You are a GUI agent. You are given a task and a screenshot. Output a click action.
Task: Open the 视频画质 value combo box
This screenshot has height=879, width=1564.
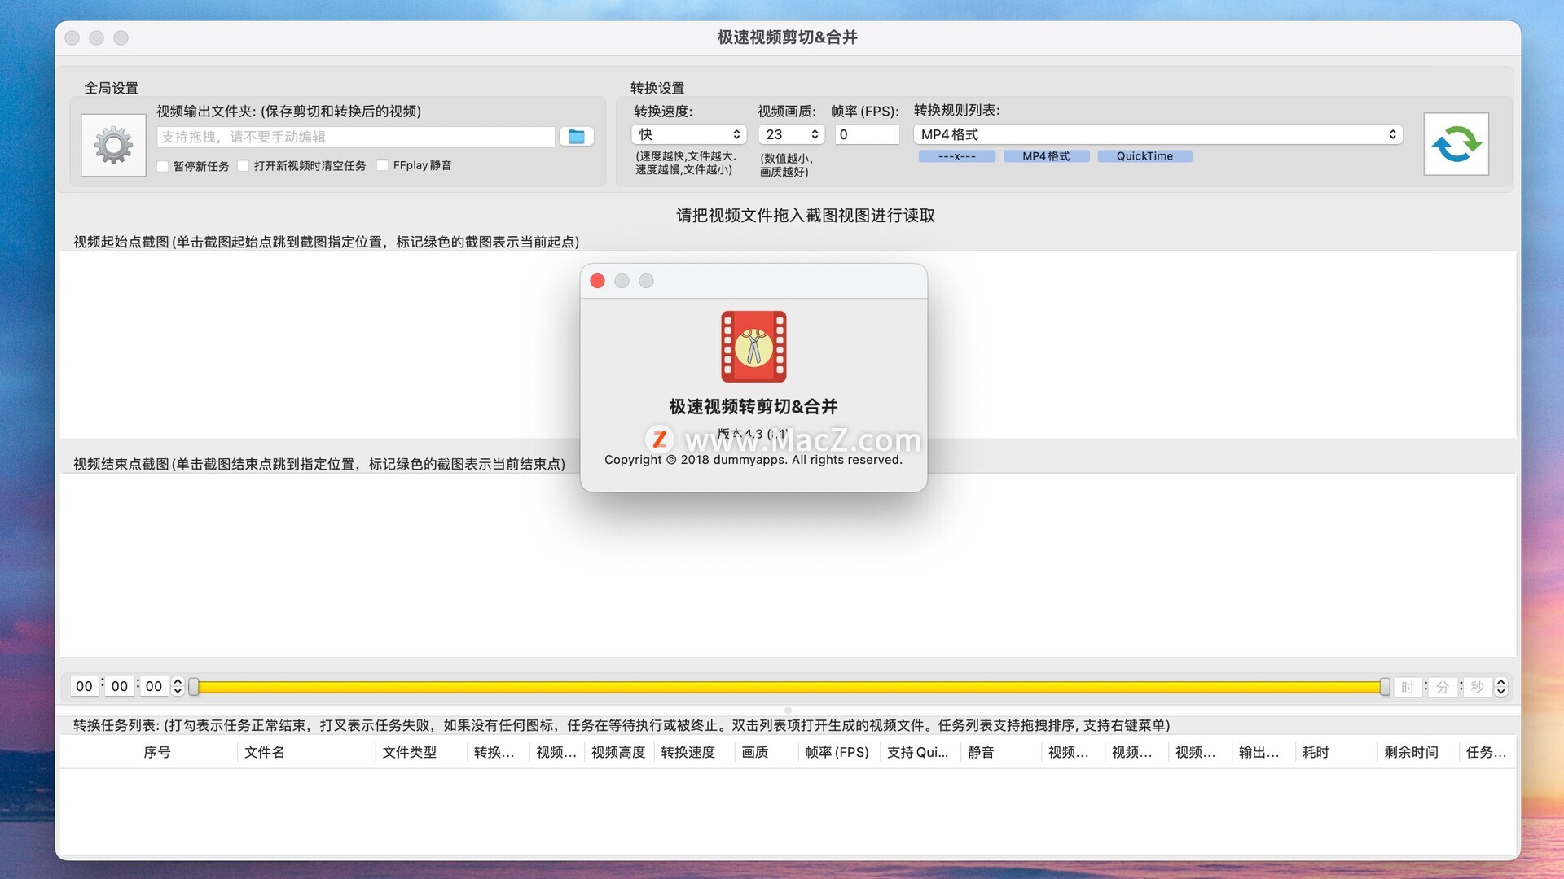coord(791,134)
